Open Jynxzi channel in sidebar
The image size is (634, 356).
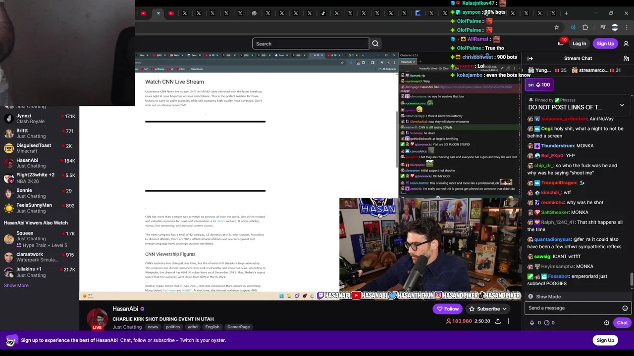coord(40,119)
